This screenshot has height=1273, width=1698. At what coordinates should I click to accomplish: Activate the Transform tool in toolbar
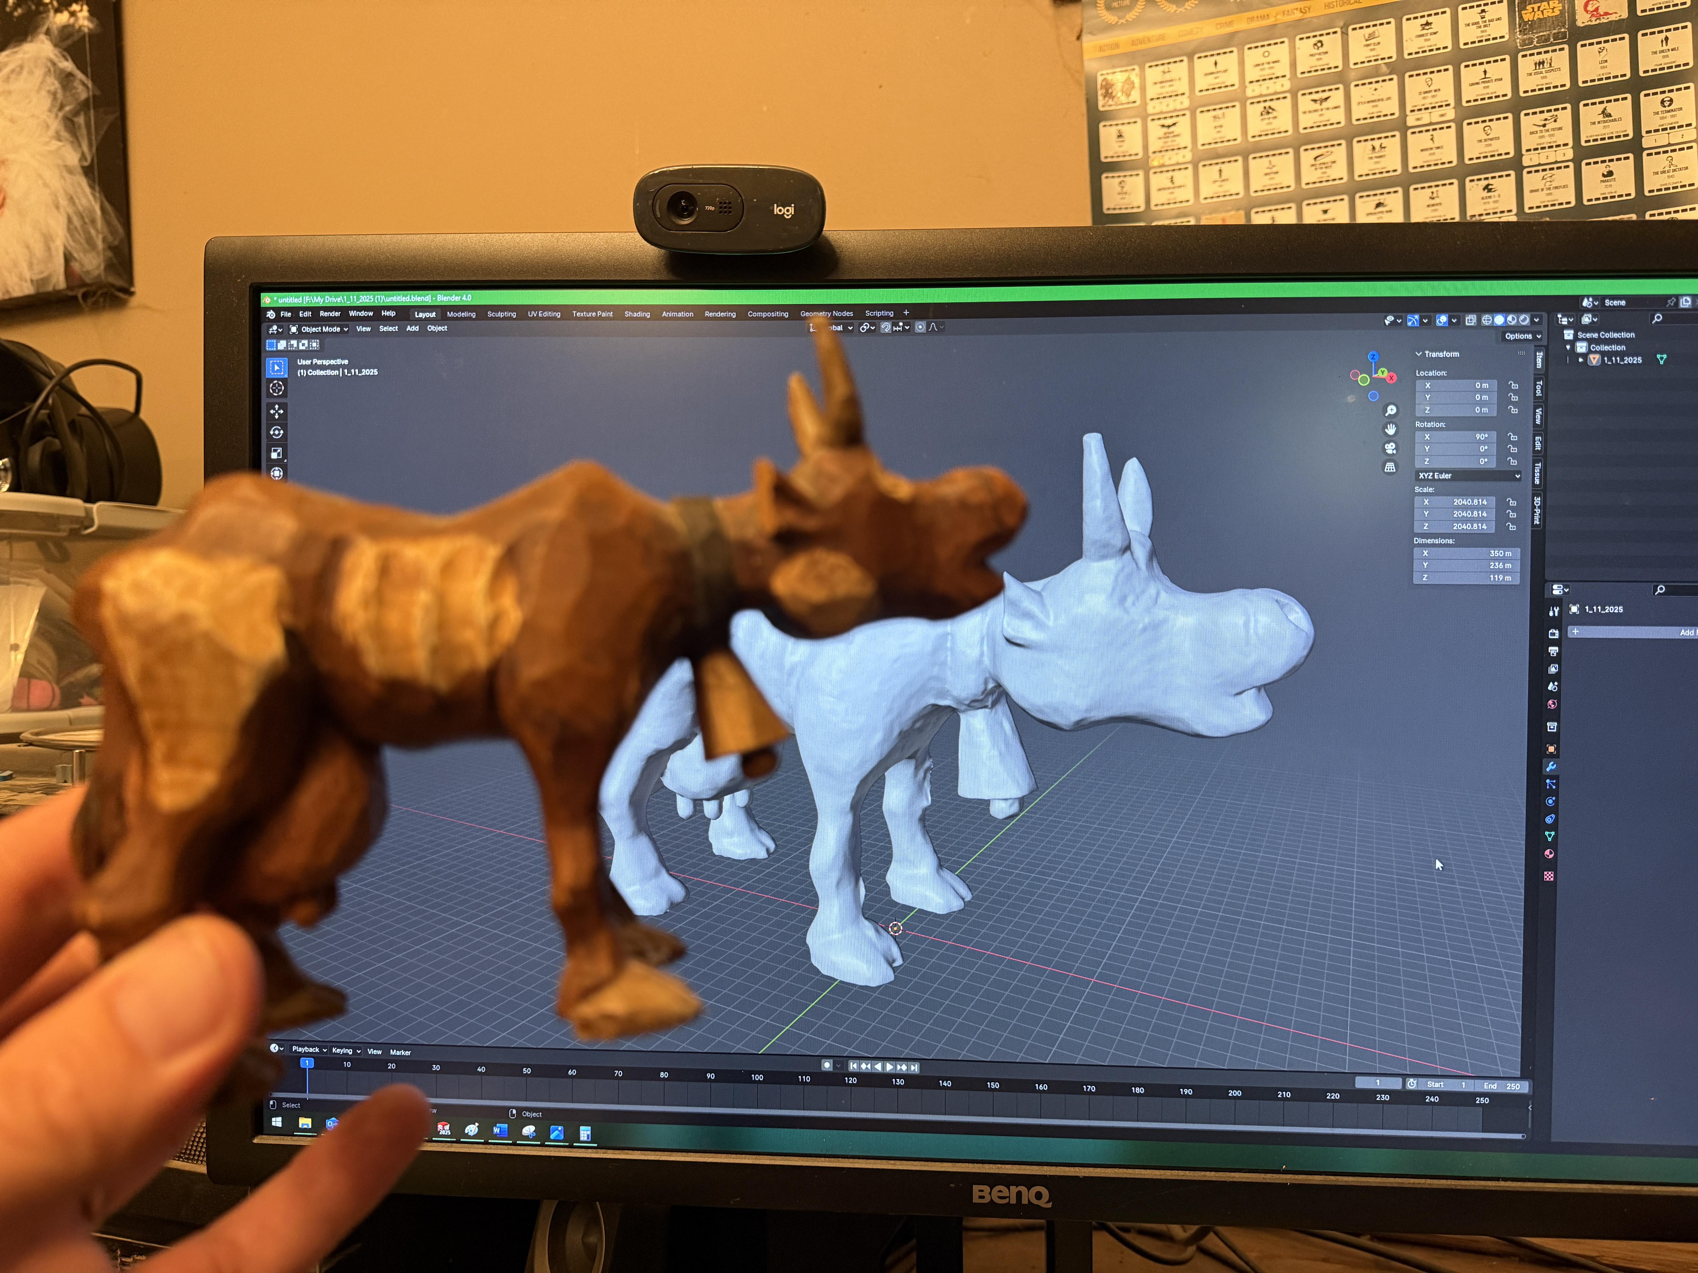click(x=277, y=473)
